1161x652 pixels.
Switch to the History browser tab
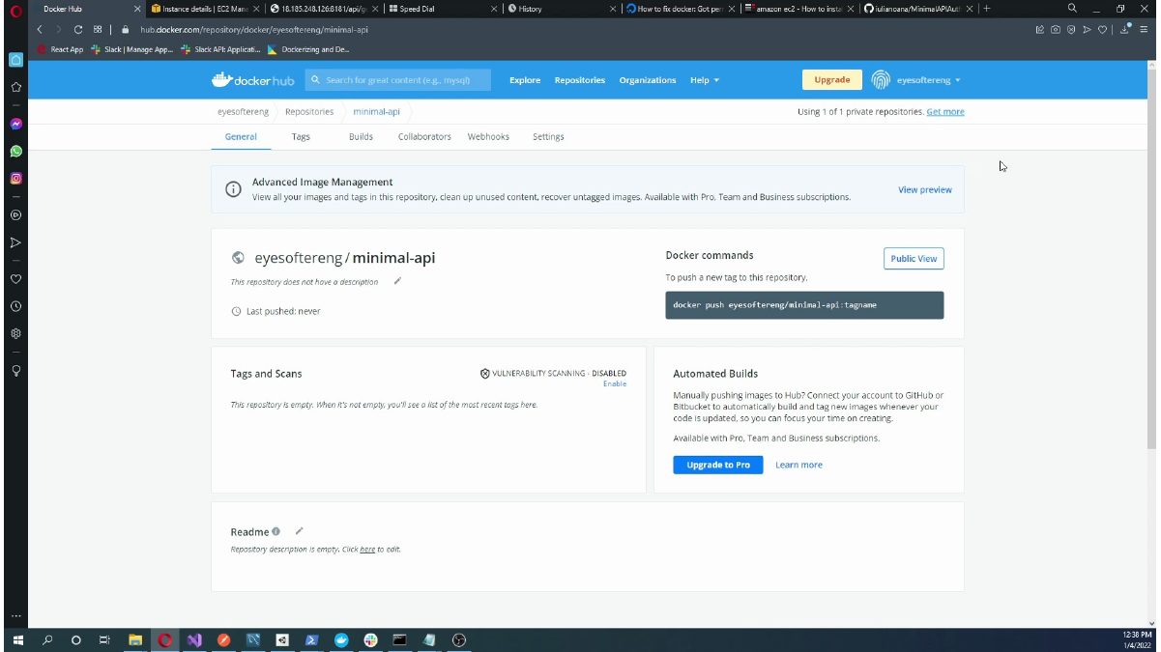(561, 9)
